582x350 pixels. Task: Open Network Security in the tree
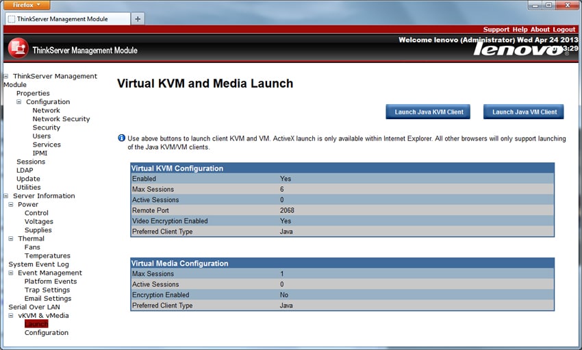(61, 118)
